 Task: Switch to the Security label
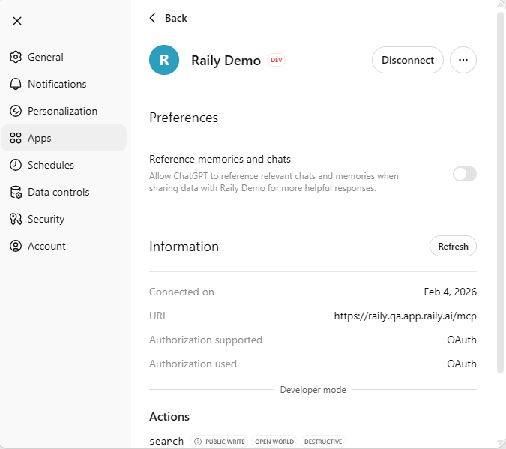pos(46,219)
